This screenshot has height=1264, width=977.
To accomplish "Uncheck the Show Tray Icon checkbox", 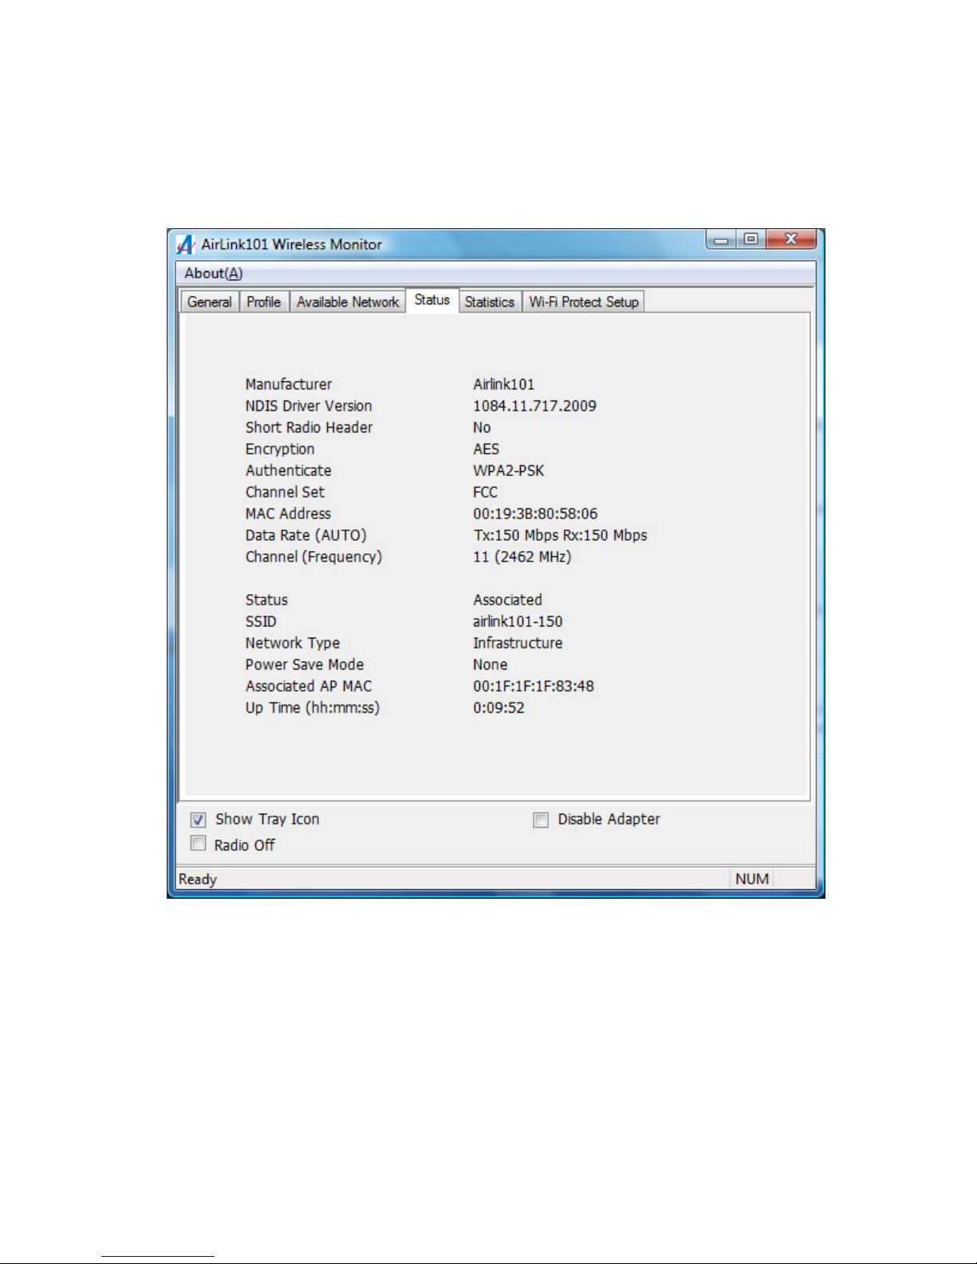I will click(x=199, y=820).
